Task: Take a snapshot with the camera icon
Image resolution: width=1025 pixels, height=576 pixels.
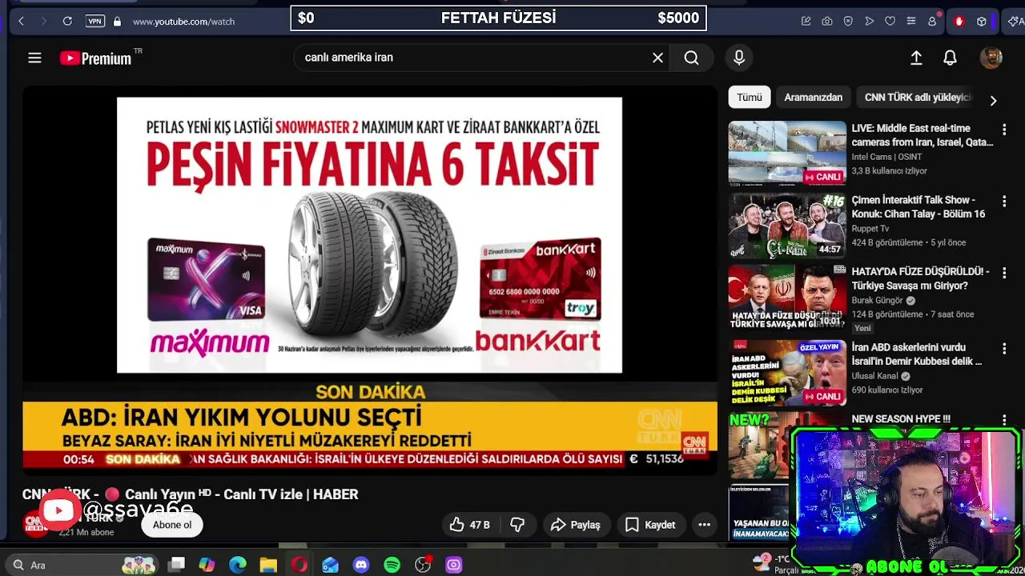Action: pos(827,22)
